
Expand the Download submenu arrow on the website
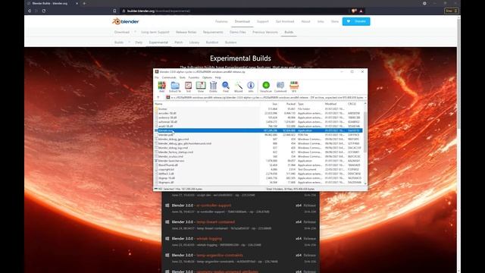[x=135, y=32]
